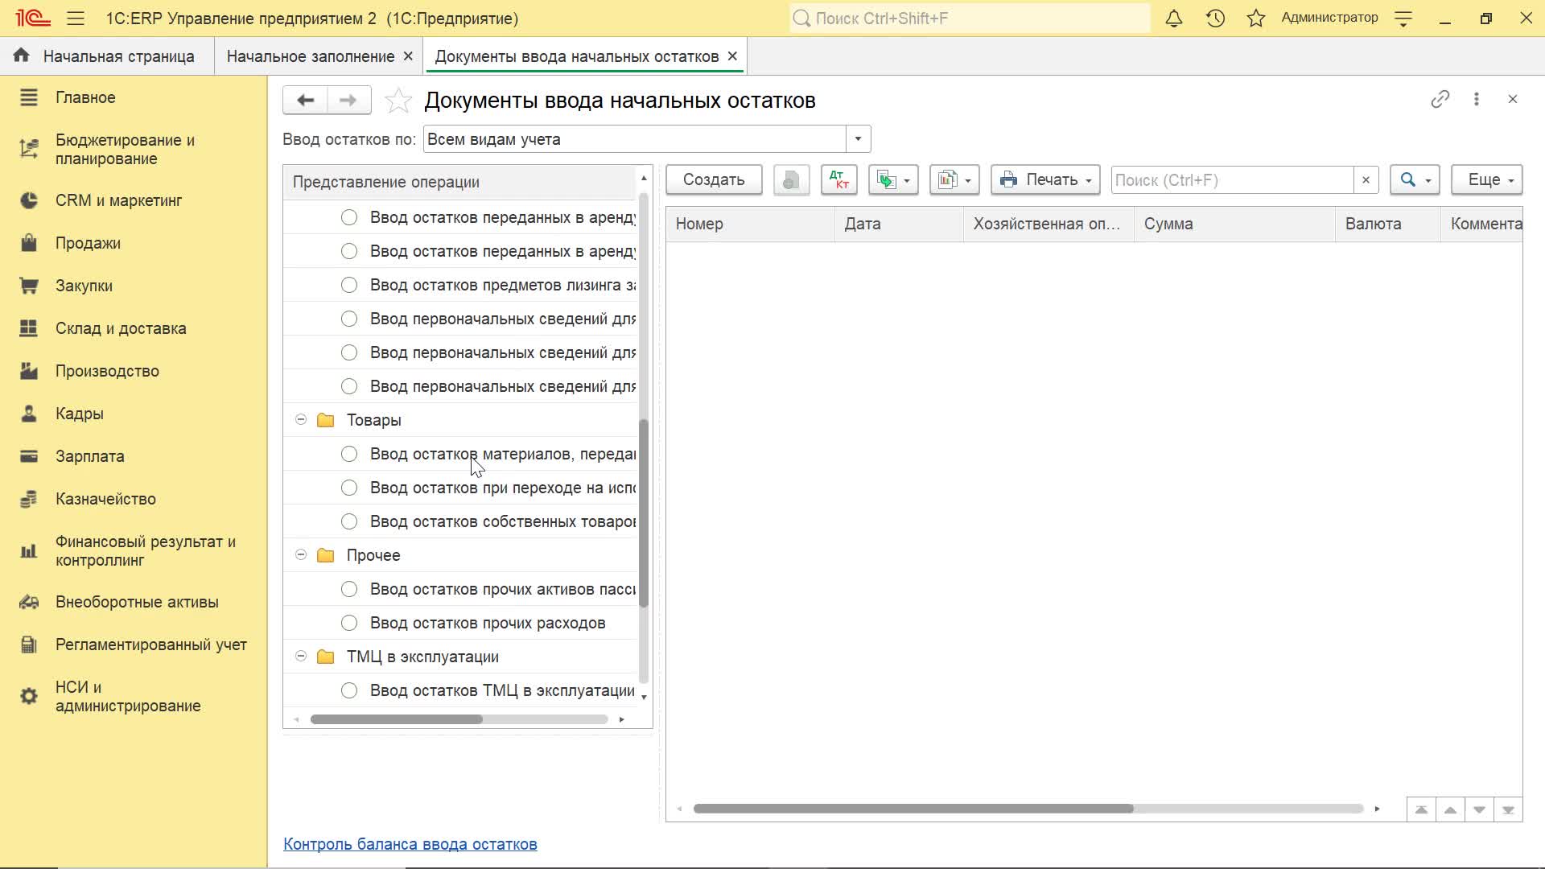Collapse the Товары folder
The image size is (1545, 869).
coord(301,420)
